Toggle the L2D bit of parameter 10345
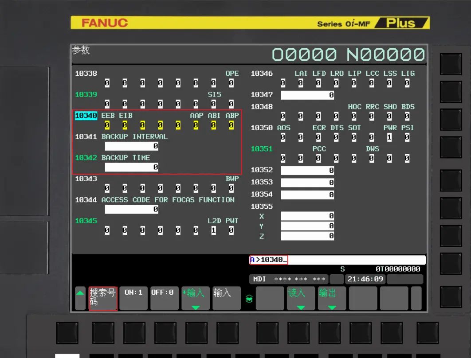 coord(214,230)
